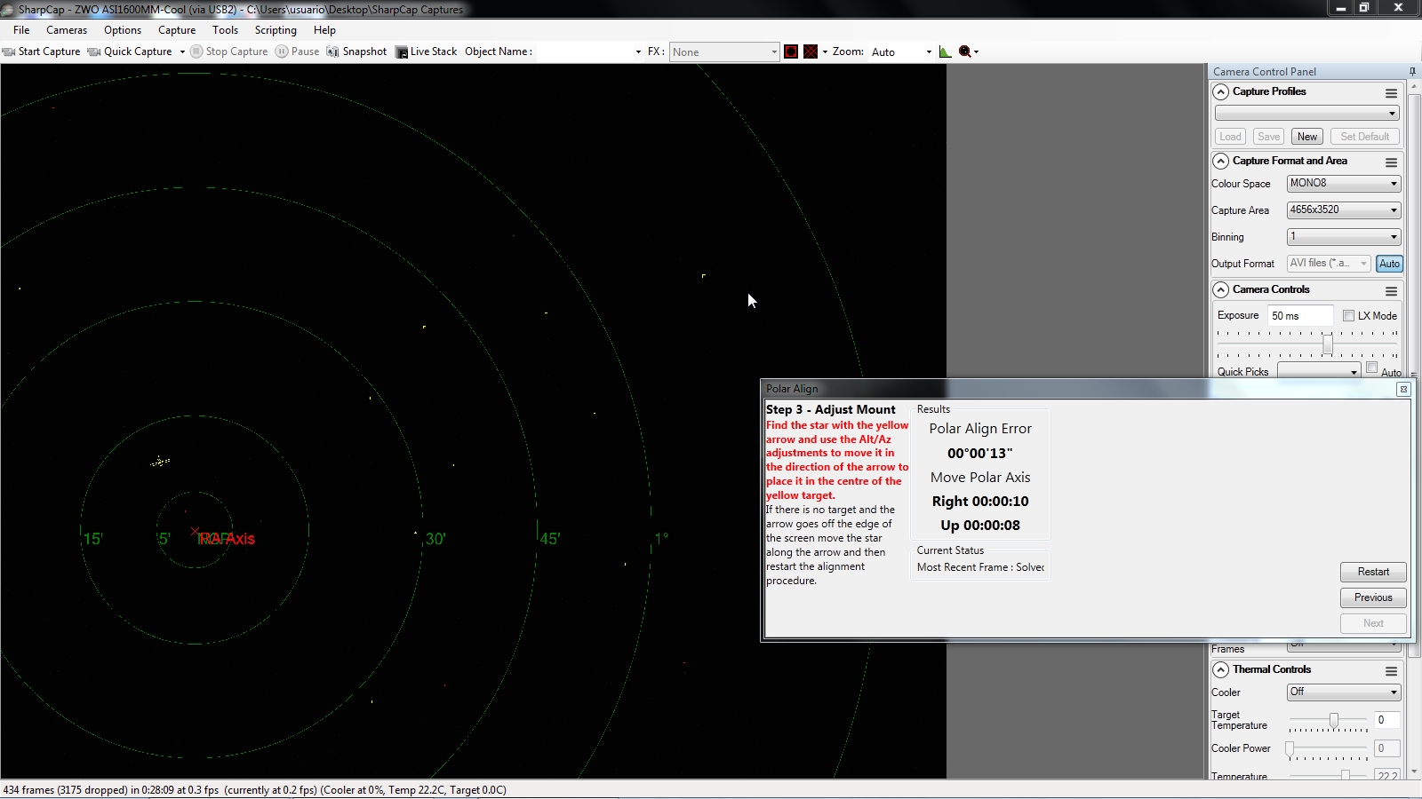Click the Pause toolbar button
This screenshot has width=1422, height=799.
298,51
